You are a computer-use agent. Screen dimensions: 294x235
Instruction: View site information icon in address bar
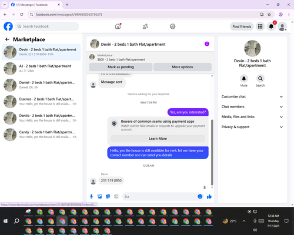31,14
